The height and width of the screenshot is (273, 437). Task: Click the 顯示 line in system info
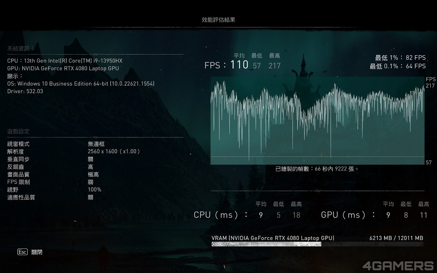tap(15, 76)
